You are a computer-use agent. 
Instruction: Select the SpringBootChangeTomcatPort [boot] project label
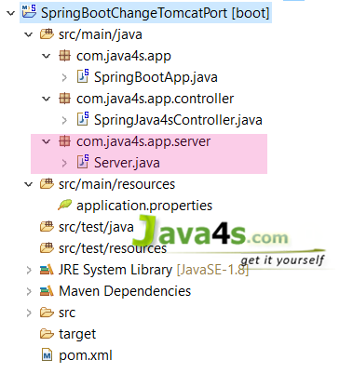point(155,13)
